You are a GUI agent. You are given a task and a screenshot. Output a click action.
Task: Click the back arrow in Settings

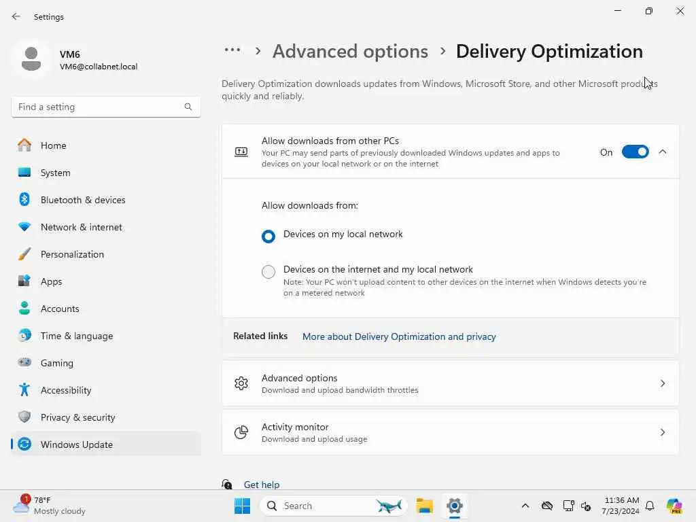[16, 17]
